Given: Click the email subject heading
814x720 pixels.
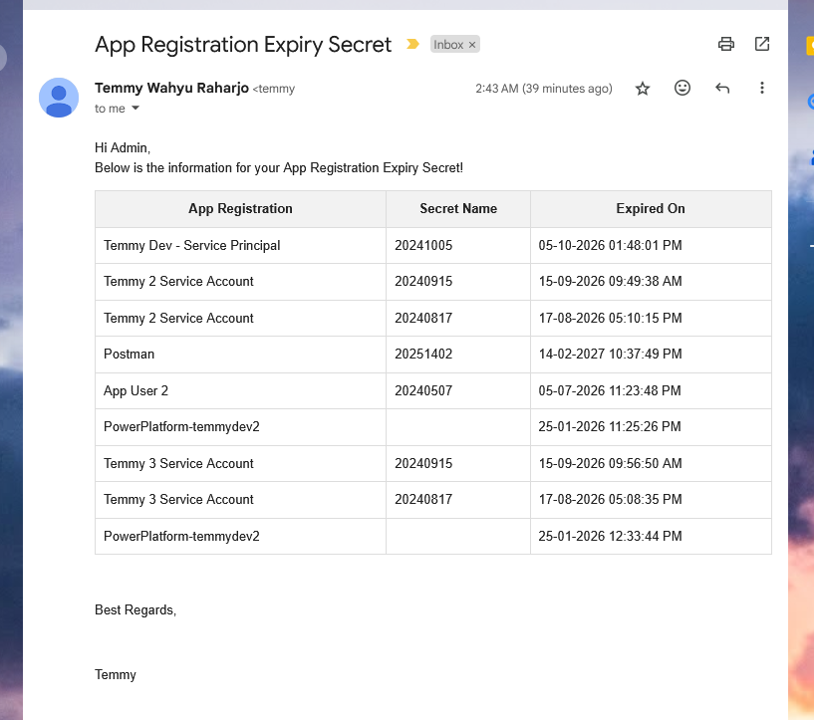Looking at the screenshot, I should click(x=243, y=44).
